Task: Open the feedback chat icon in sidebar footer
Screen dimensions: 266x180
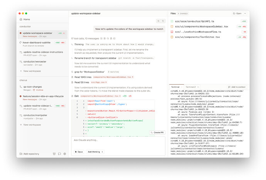Action: point(59,154)
